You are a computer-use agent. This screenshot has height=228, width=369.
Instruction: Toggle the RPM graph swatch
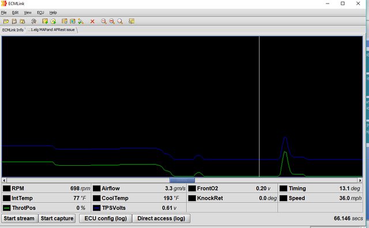pyautogui.click(x=6, y=188)
